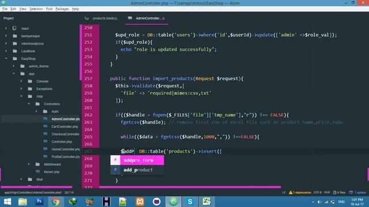Image resolution: width=369 pixels, height=207 pixels.
Task: Open File Explorer from the taskbar
Action: [22, 202]
